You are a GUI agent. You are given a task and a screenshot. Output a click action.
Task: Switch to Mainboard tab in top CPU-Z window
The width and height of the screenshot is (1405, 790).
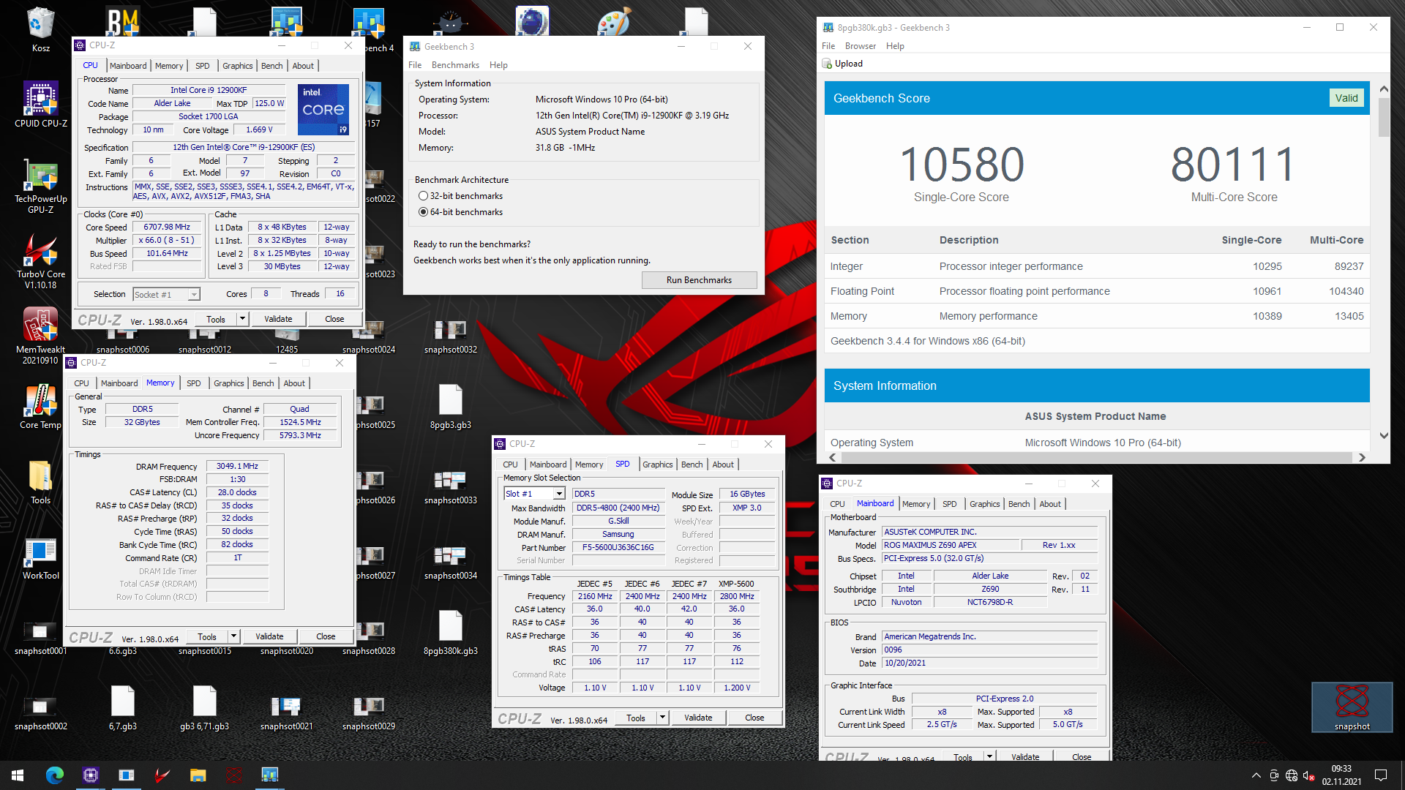(x=128, y=66)
